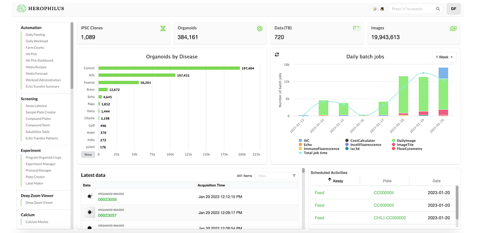Toggle Total job time legend entry
The width and height of the screenshot is (492, 233).
tap(315, 153)
